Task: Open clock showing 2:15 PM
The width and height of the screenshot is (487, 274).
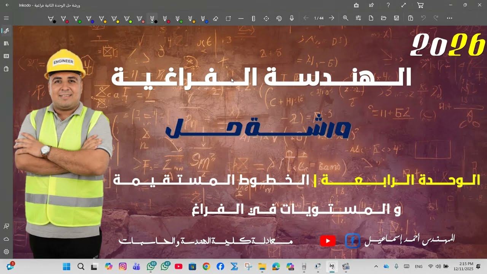Action: (x=463, y=266)
